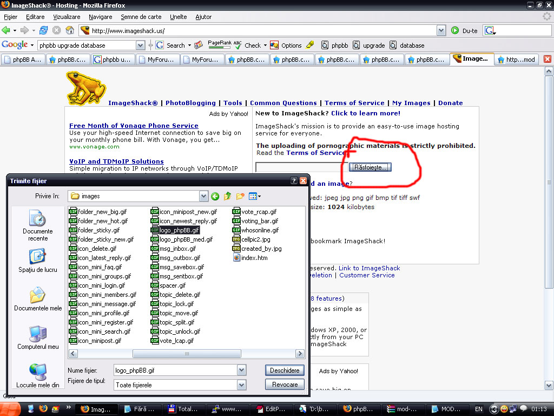The height and width of the screenshot is (416, 554).
Task: Open the Semne de carte menu
Action: pyautogui.click(x=141, y=17)
